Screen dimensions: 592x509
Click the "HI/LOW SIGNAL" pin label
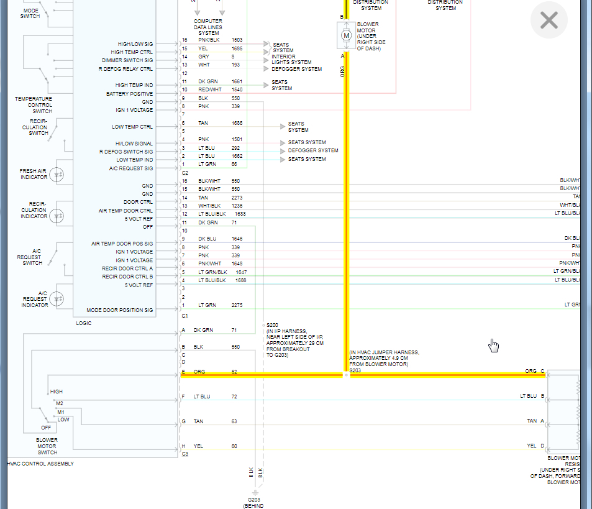pyautogui.click(x=134, y=144)
